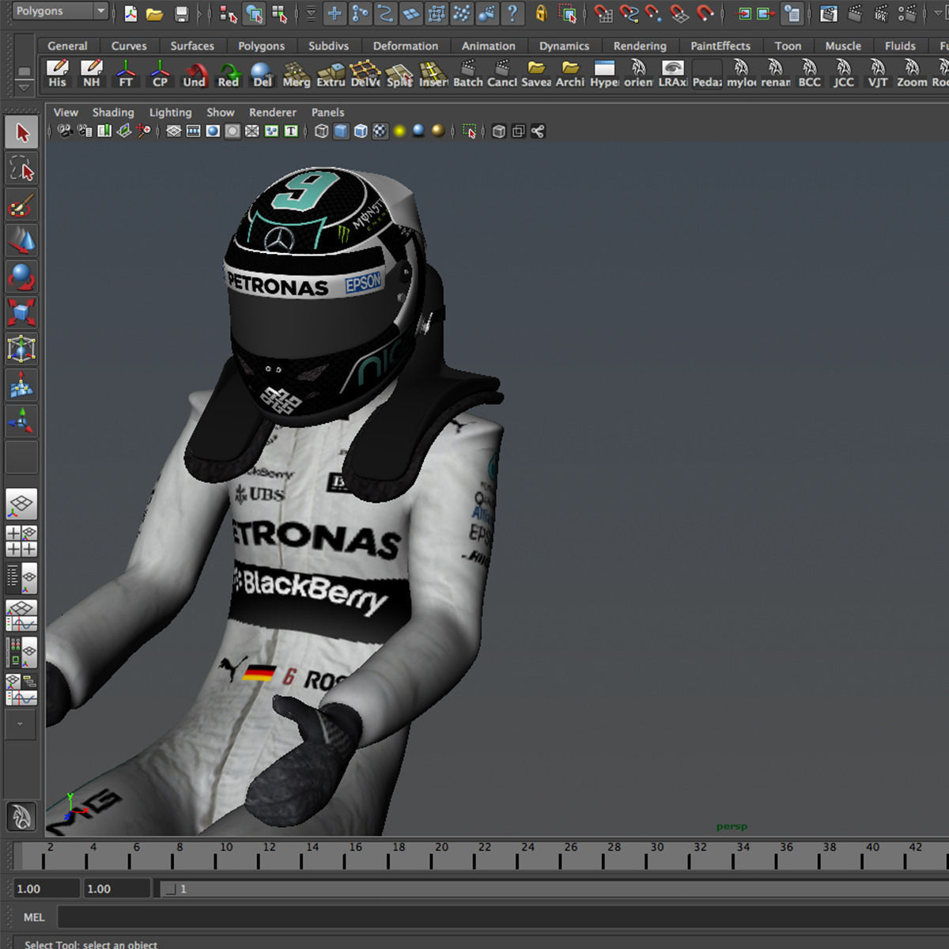This screenshot has width=949, height=949.
Task: Click the Merg merge shelf button
Action: point(297,74)
